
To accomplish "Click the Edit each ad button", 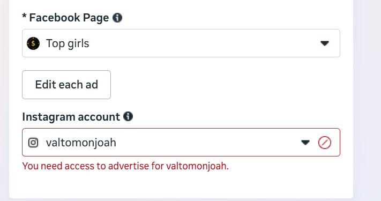I will pos(66,85).
